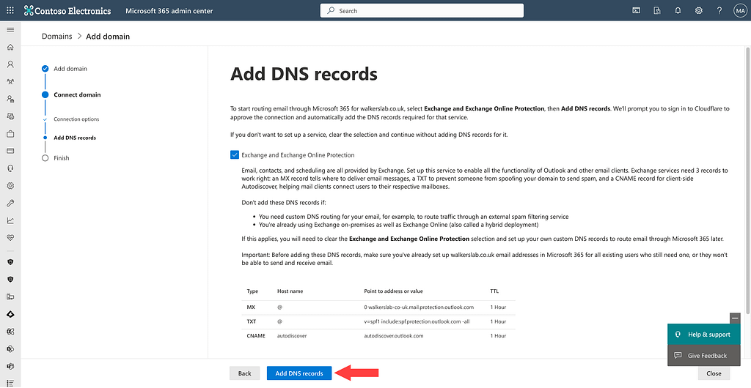The image size is (751, 388).
Task: Open the settings gear in header
Action: pos(699,11)
